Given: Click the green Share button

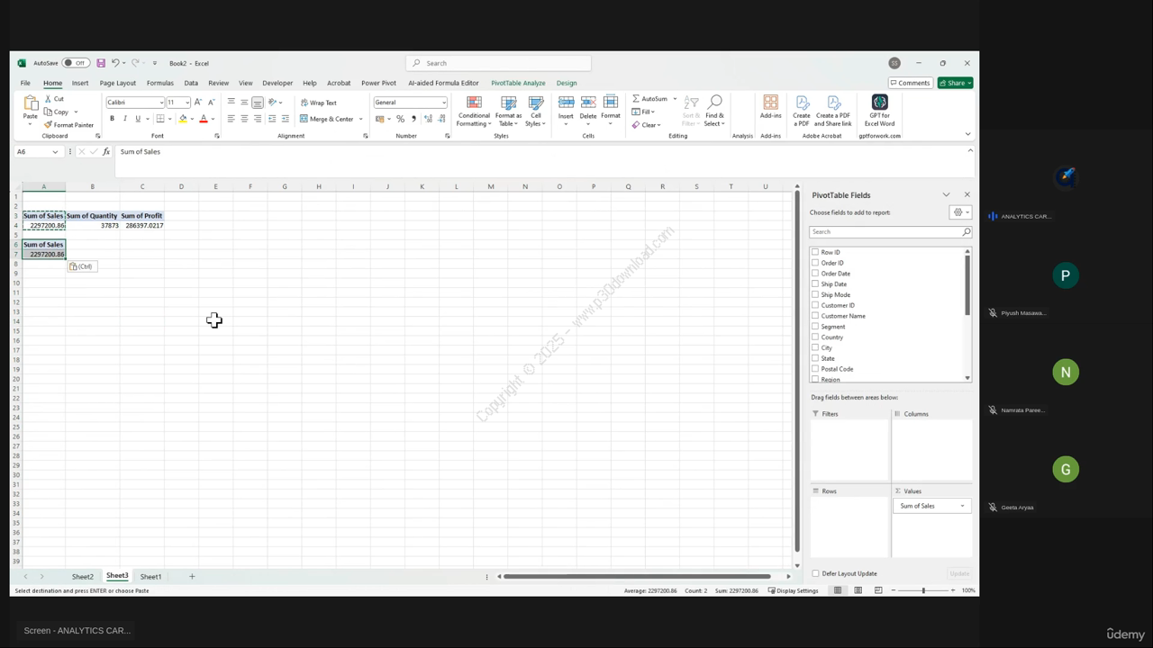Looking at the screenshot, I should pos(955,83).
